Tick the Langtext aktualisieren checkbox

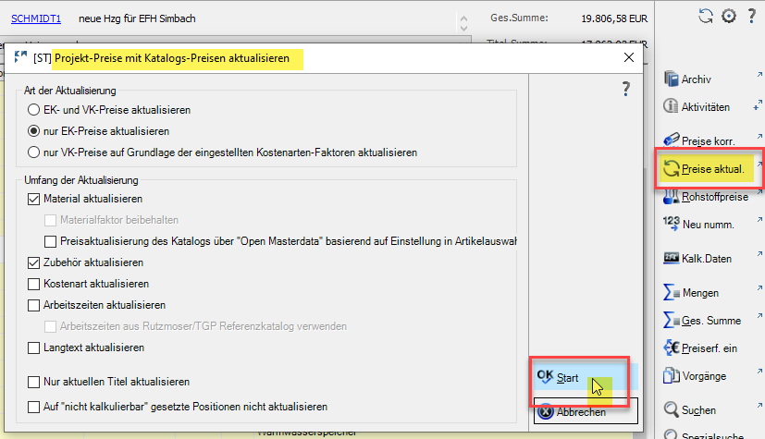pyautogui.click(x=35, y=348)
